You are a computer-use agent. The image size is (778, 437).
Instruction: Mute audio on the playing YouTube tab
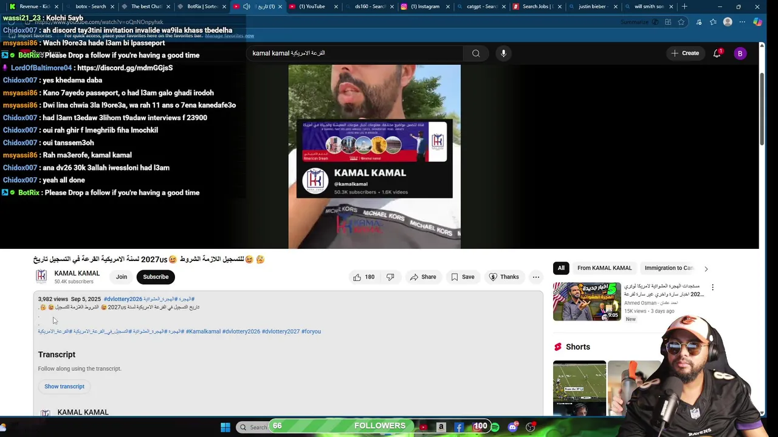(246, 7)
